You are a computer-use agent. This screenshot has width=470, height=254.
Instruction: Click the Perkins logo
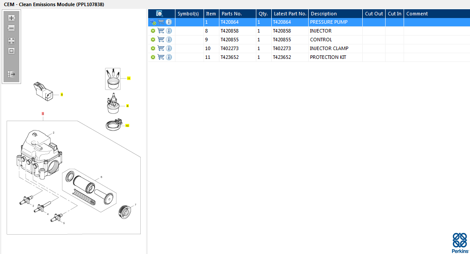tap(460, 243)
